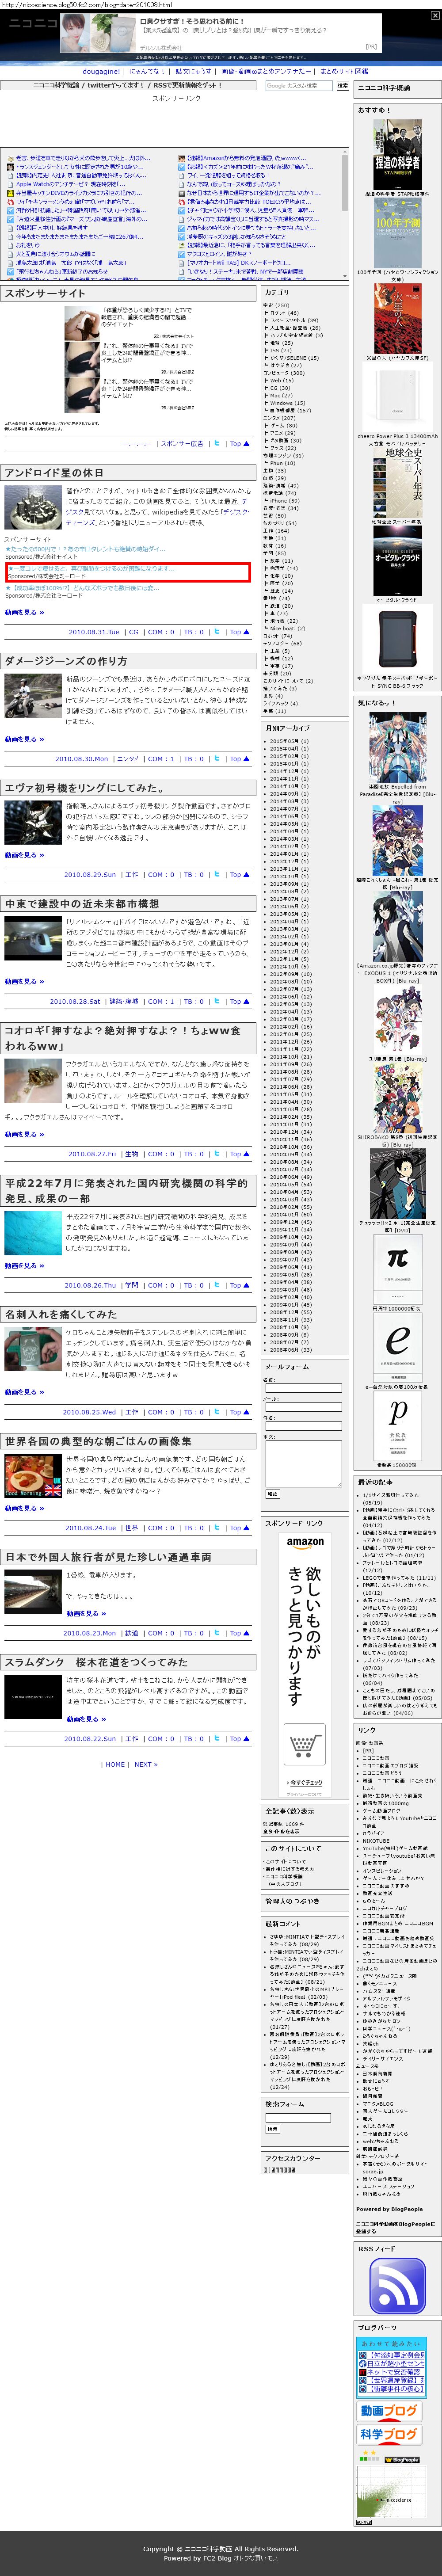Click the Amazon shopping cart icon

pyautogui.click(x=304, y=1744)
